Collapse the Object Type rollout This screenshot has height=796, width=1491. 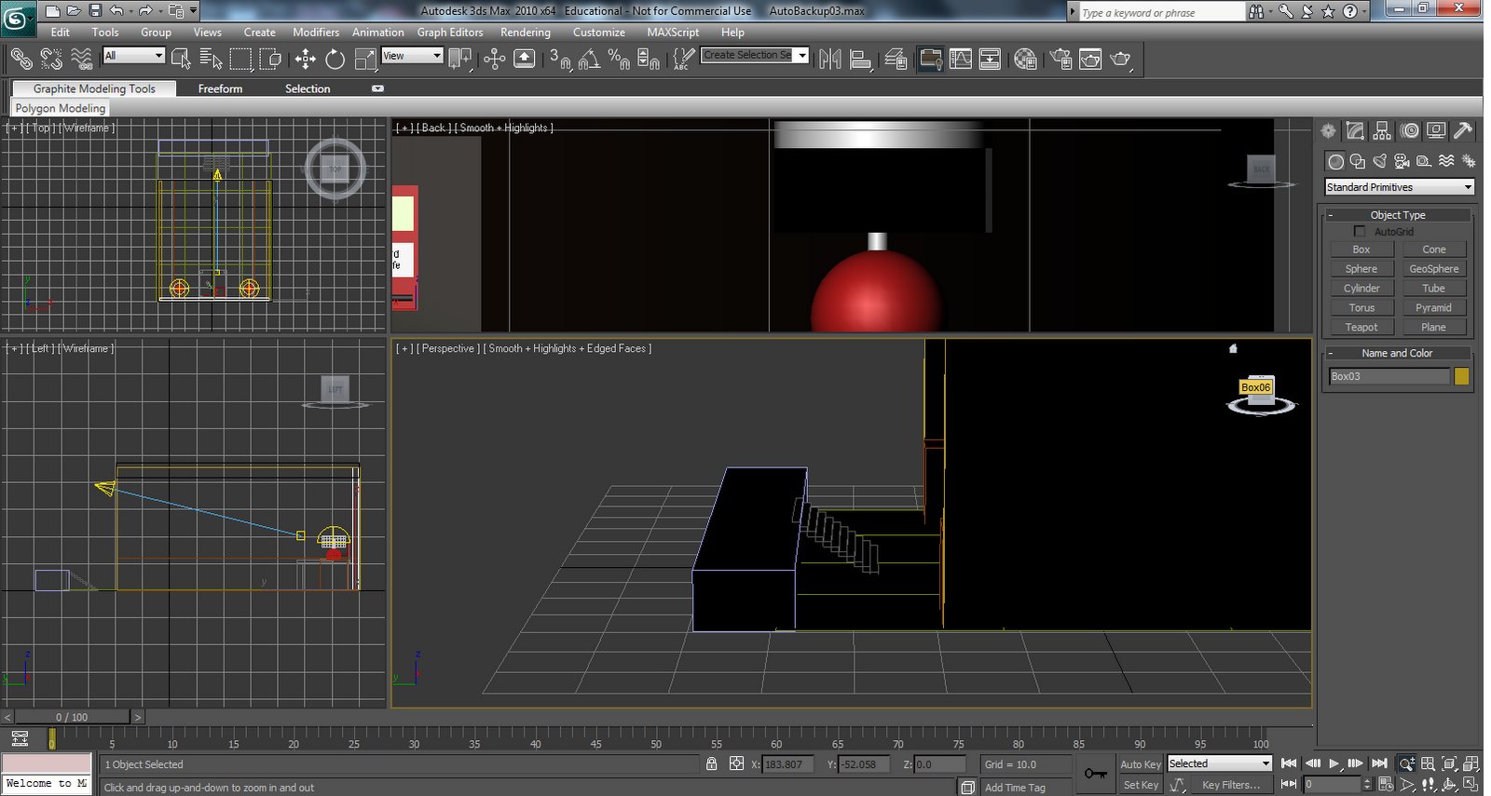[x=1397, y=215]
